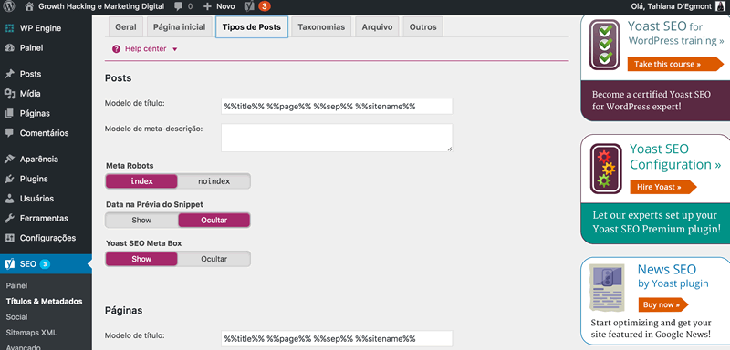The width and height of the screenshot is (730, 350).
Task: Switch to the Outros tab
Action: point(422,27)
